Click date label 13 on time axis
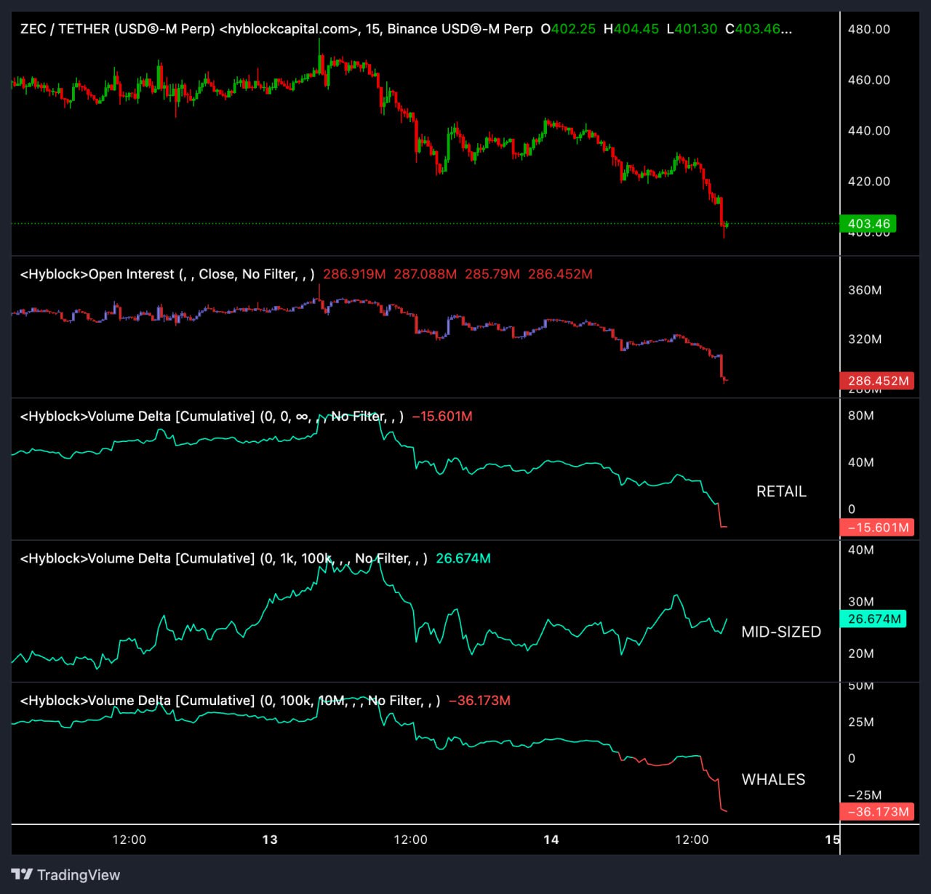Viewport: 931px width, 894px height. click(x=270, y=840)
